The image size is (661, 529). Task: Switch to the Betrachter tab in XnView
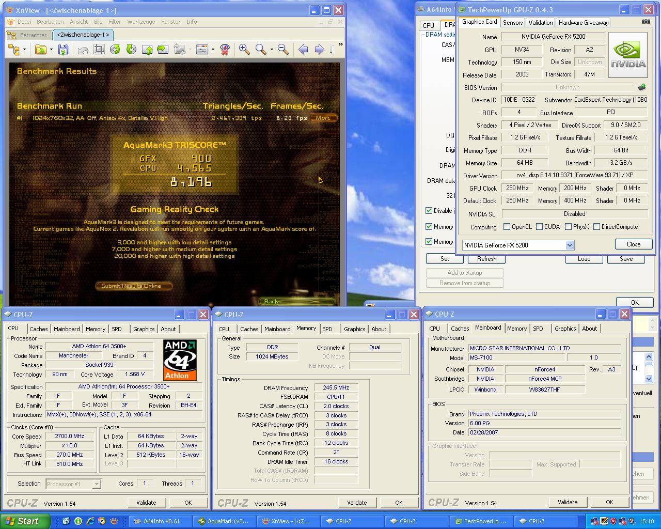click(29, 35)
